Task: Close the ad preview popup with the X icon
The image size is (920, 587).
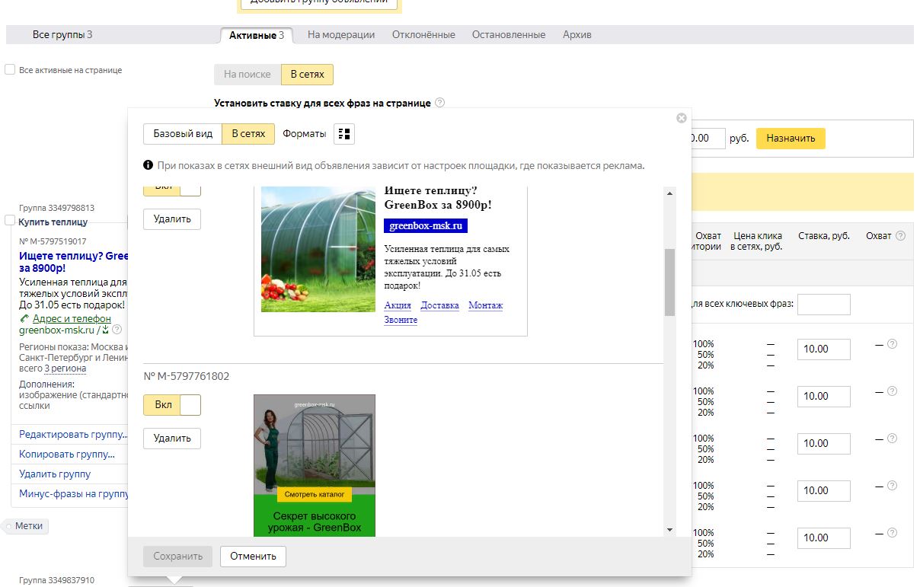Action: click(682, 118)
